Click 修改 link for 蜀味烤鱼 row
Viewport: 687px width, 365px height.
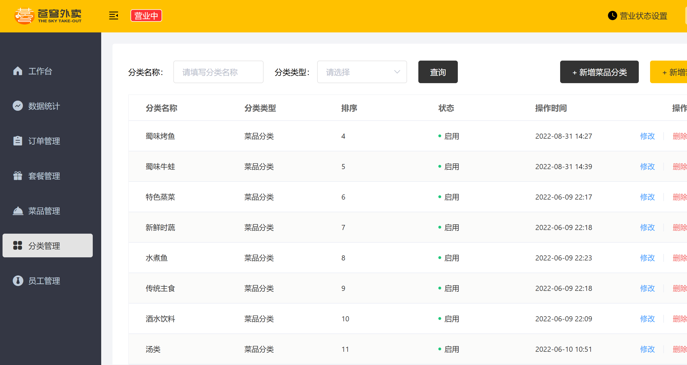point(647,136)
